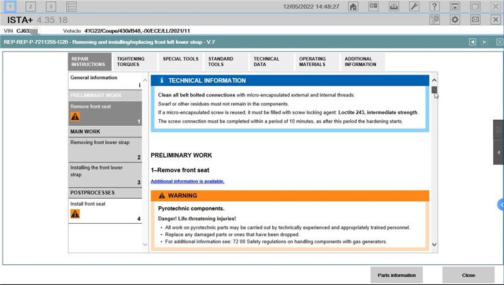Viewport: 504px width, 285px height.
Task: Expand the blue side panel arrow
Action: (501, 204)
